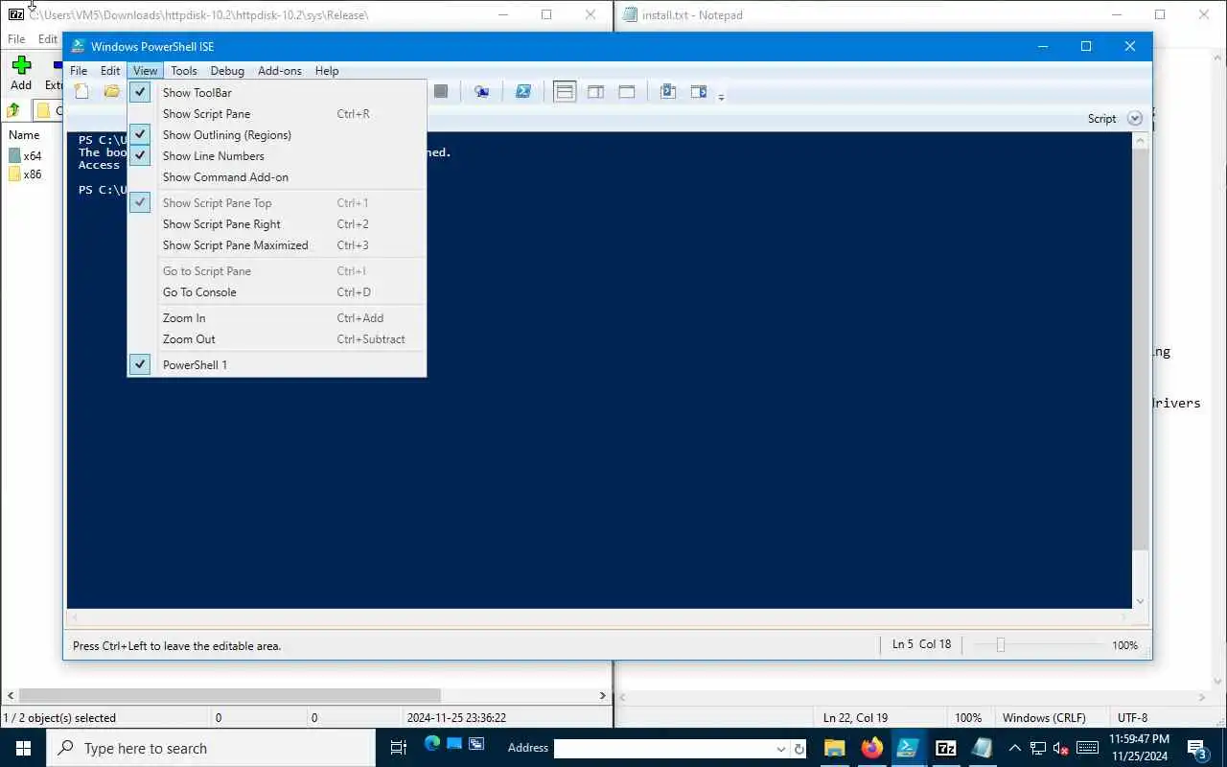Click the 7-Zip taskbar icon
Screen dimensions: 1227x767
click(945, 748)
